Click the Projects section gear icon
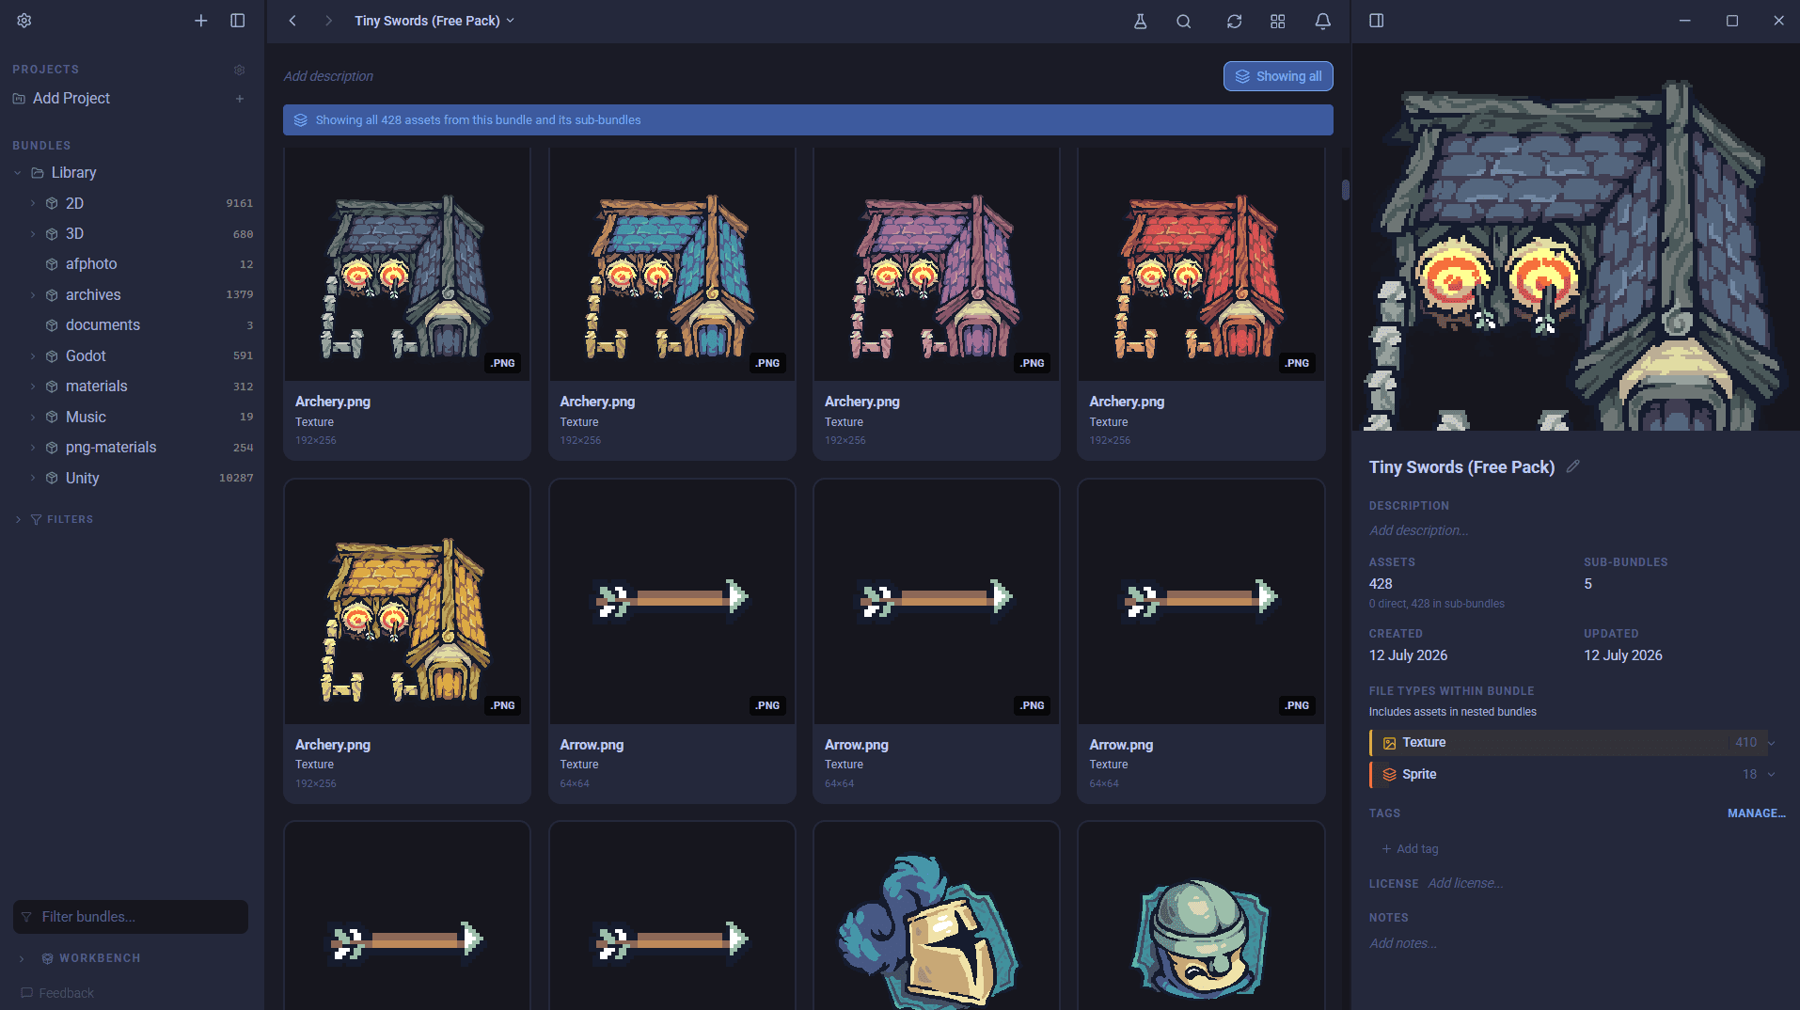 (240, 70)
